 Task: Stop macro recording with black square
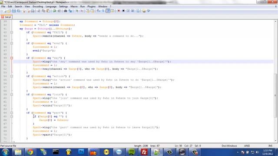click(x=123, y=11)
